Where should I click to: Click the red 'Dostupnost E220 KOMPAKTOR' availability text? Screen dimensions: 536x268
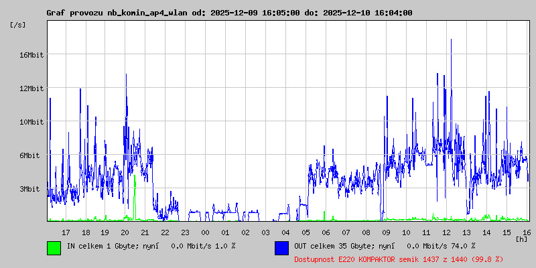tap(346, 260)
